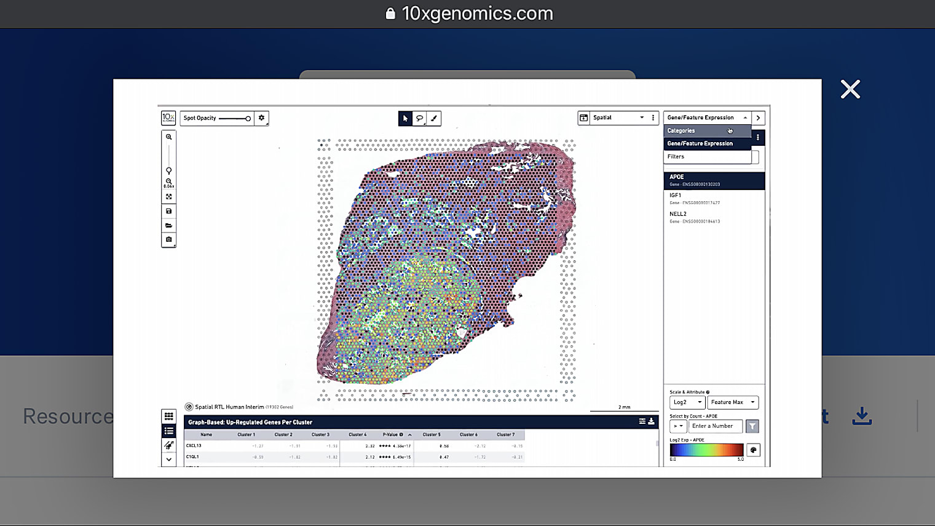
Task: Select the pointer selection tool
Action: [405, 118]
